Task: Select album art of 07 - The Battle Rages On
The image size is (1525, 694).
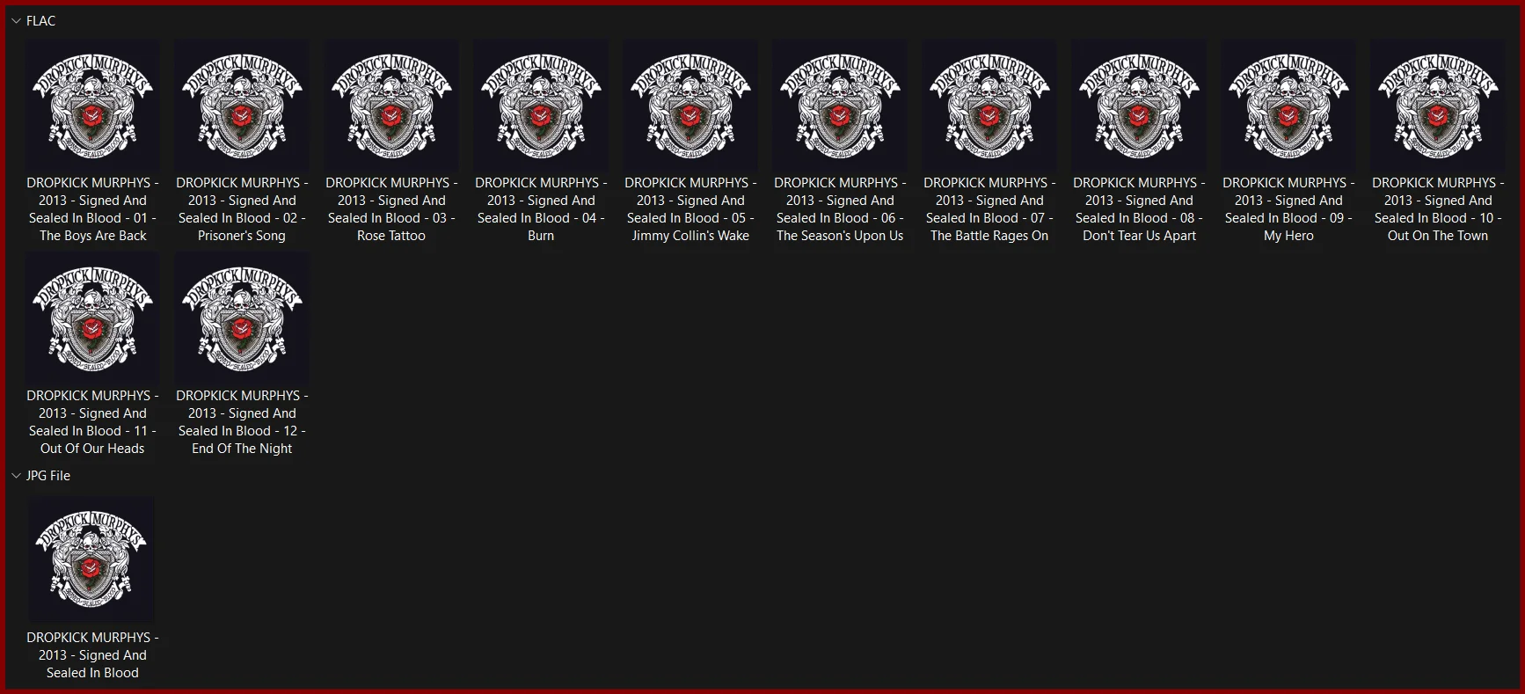Action: tap(989, 106)
